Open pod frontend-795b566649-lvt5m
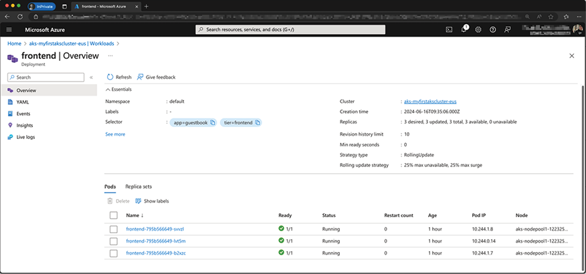The image size is (586, 274). (x=156, y=241)
